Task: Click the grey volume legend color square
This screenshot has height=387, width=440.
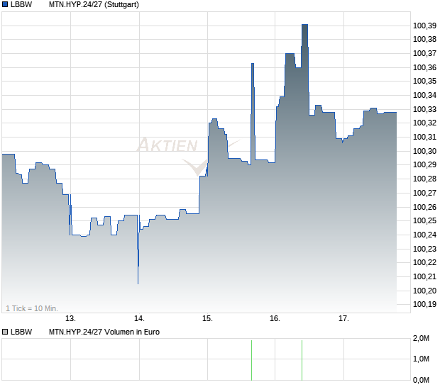Action: tap(5, 332)
